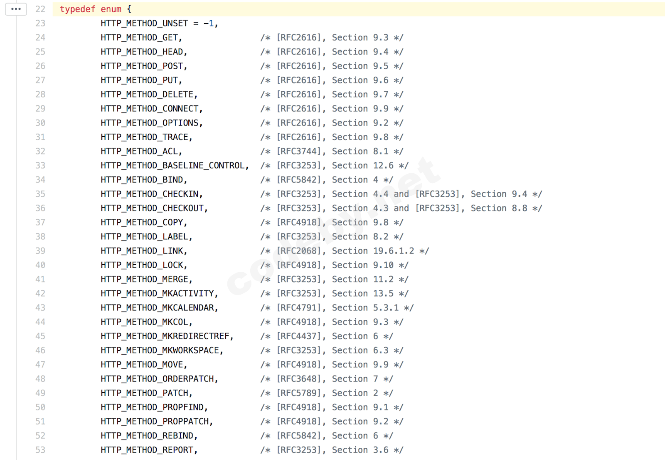Select line number 40
The height and width of the screenshot is (460, 665).
coord(40,265)
